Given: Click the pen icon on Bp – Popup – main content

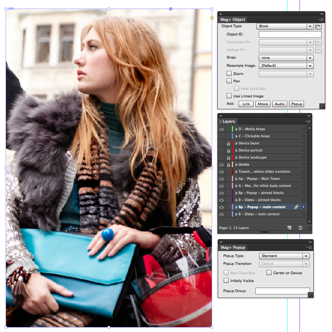Looking at the screenshot, I should click(x=296, y=207).
